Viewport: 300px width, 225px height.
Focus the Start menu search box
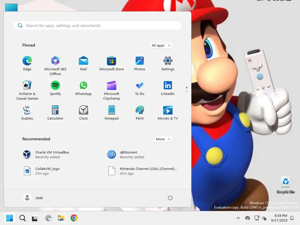click(98, 26)
